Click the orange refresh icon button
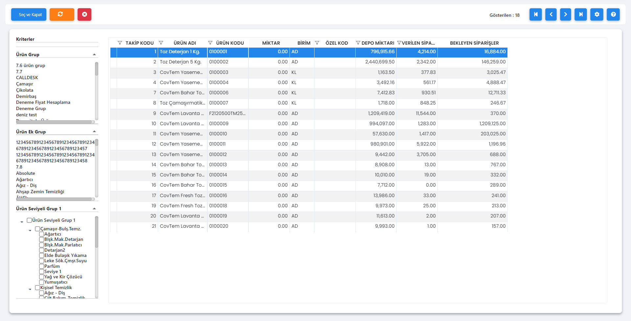This screenshot has height=321, width=631. click(62, 14)
